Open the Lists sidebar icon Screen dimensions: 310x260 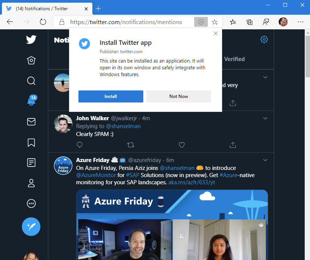[x=31, y=163]
